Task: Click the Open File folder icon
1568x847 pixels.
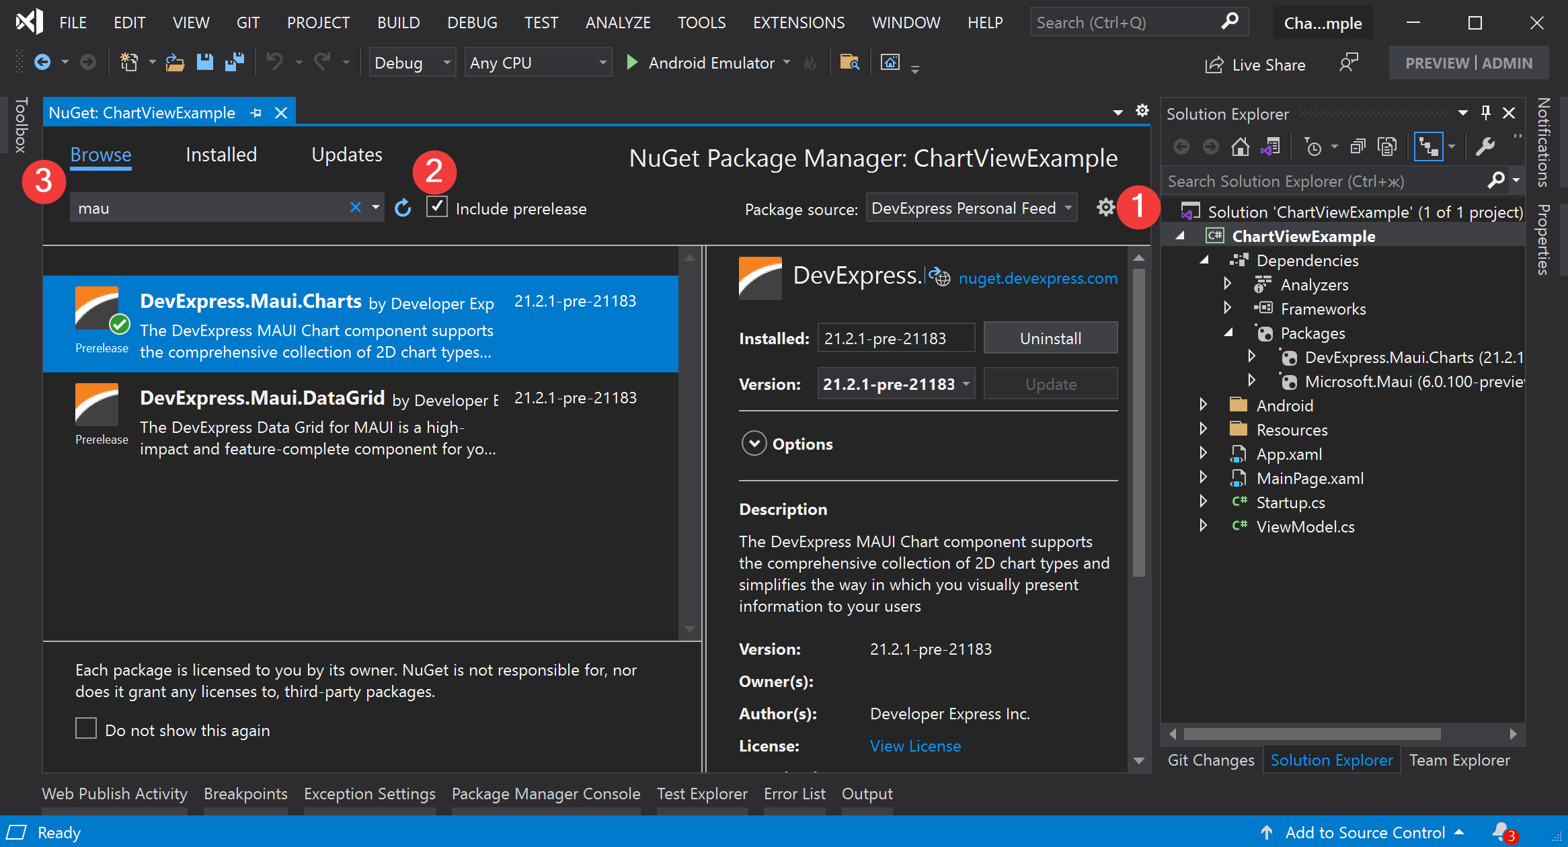Action: click(x=175, y=63)
